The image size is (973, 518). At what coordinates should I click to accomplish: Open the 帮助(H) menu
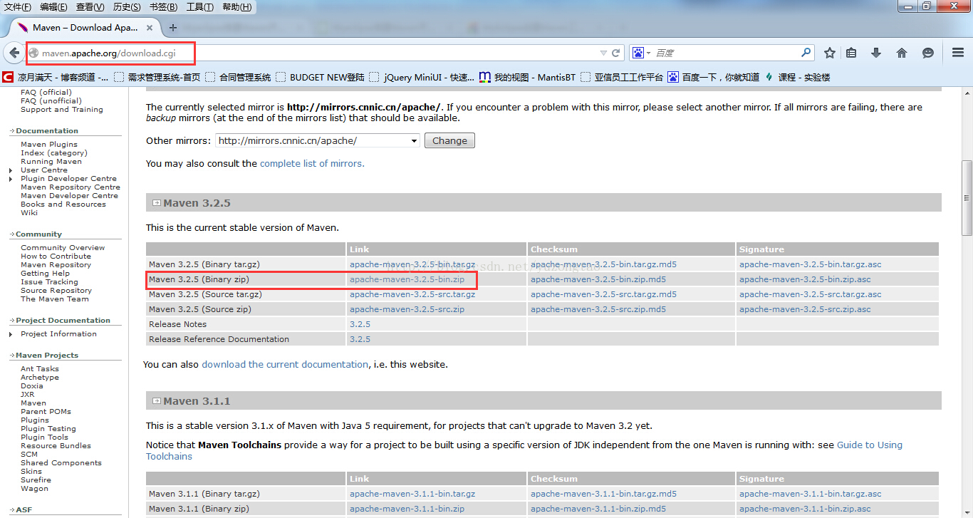[x=236, y=7]
